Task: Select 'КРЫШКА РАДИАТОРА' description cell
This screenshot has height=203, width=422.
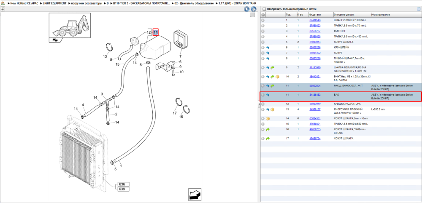Action: coord(347,104)
